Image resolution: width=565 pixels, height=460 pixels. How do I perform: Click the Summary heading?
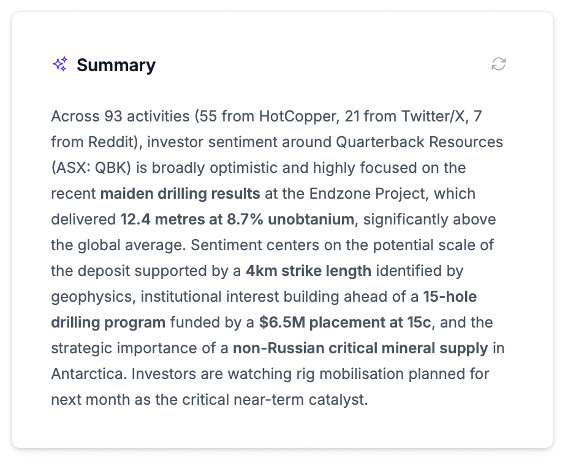tap(116, 65)
